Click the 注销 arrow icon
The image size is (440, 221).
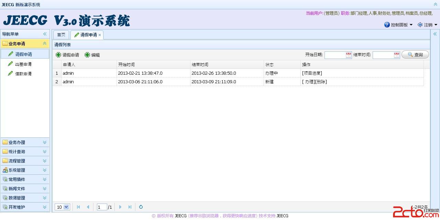tap(420, 25)
